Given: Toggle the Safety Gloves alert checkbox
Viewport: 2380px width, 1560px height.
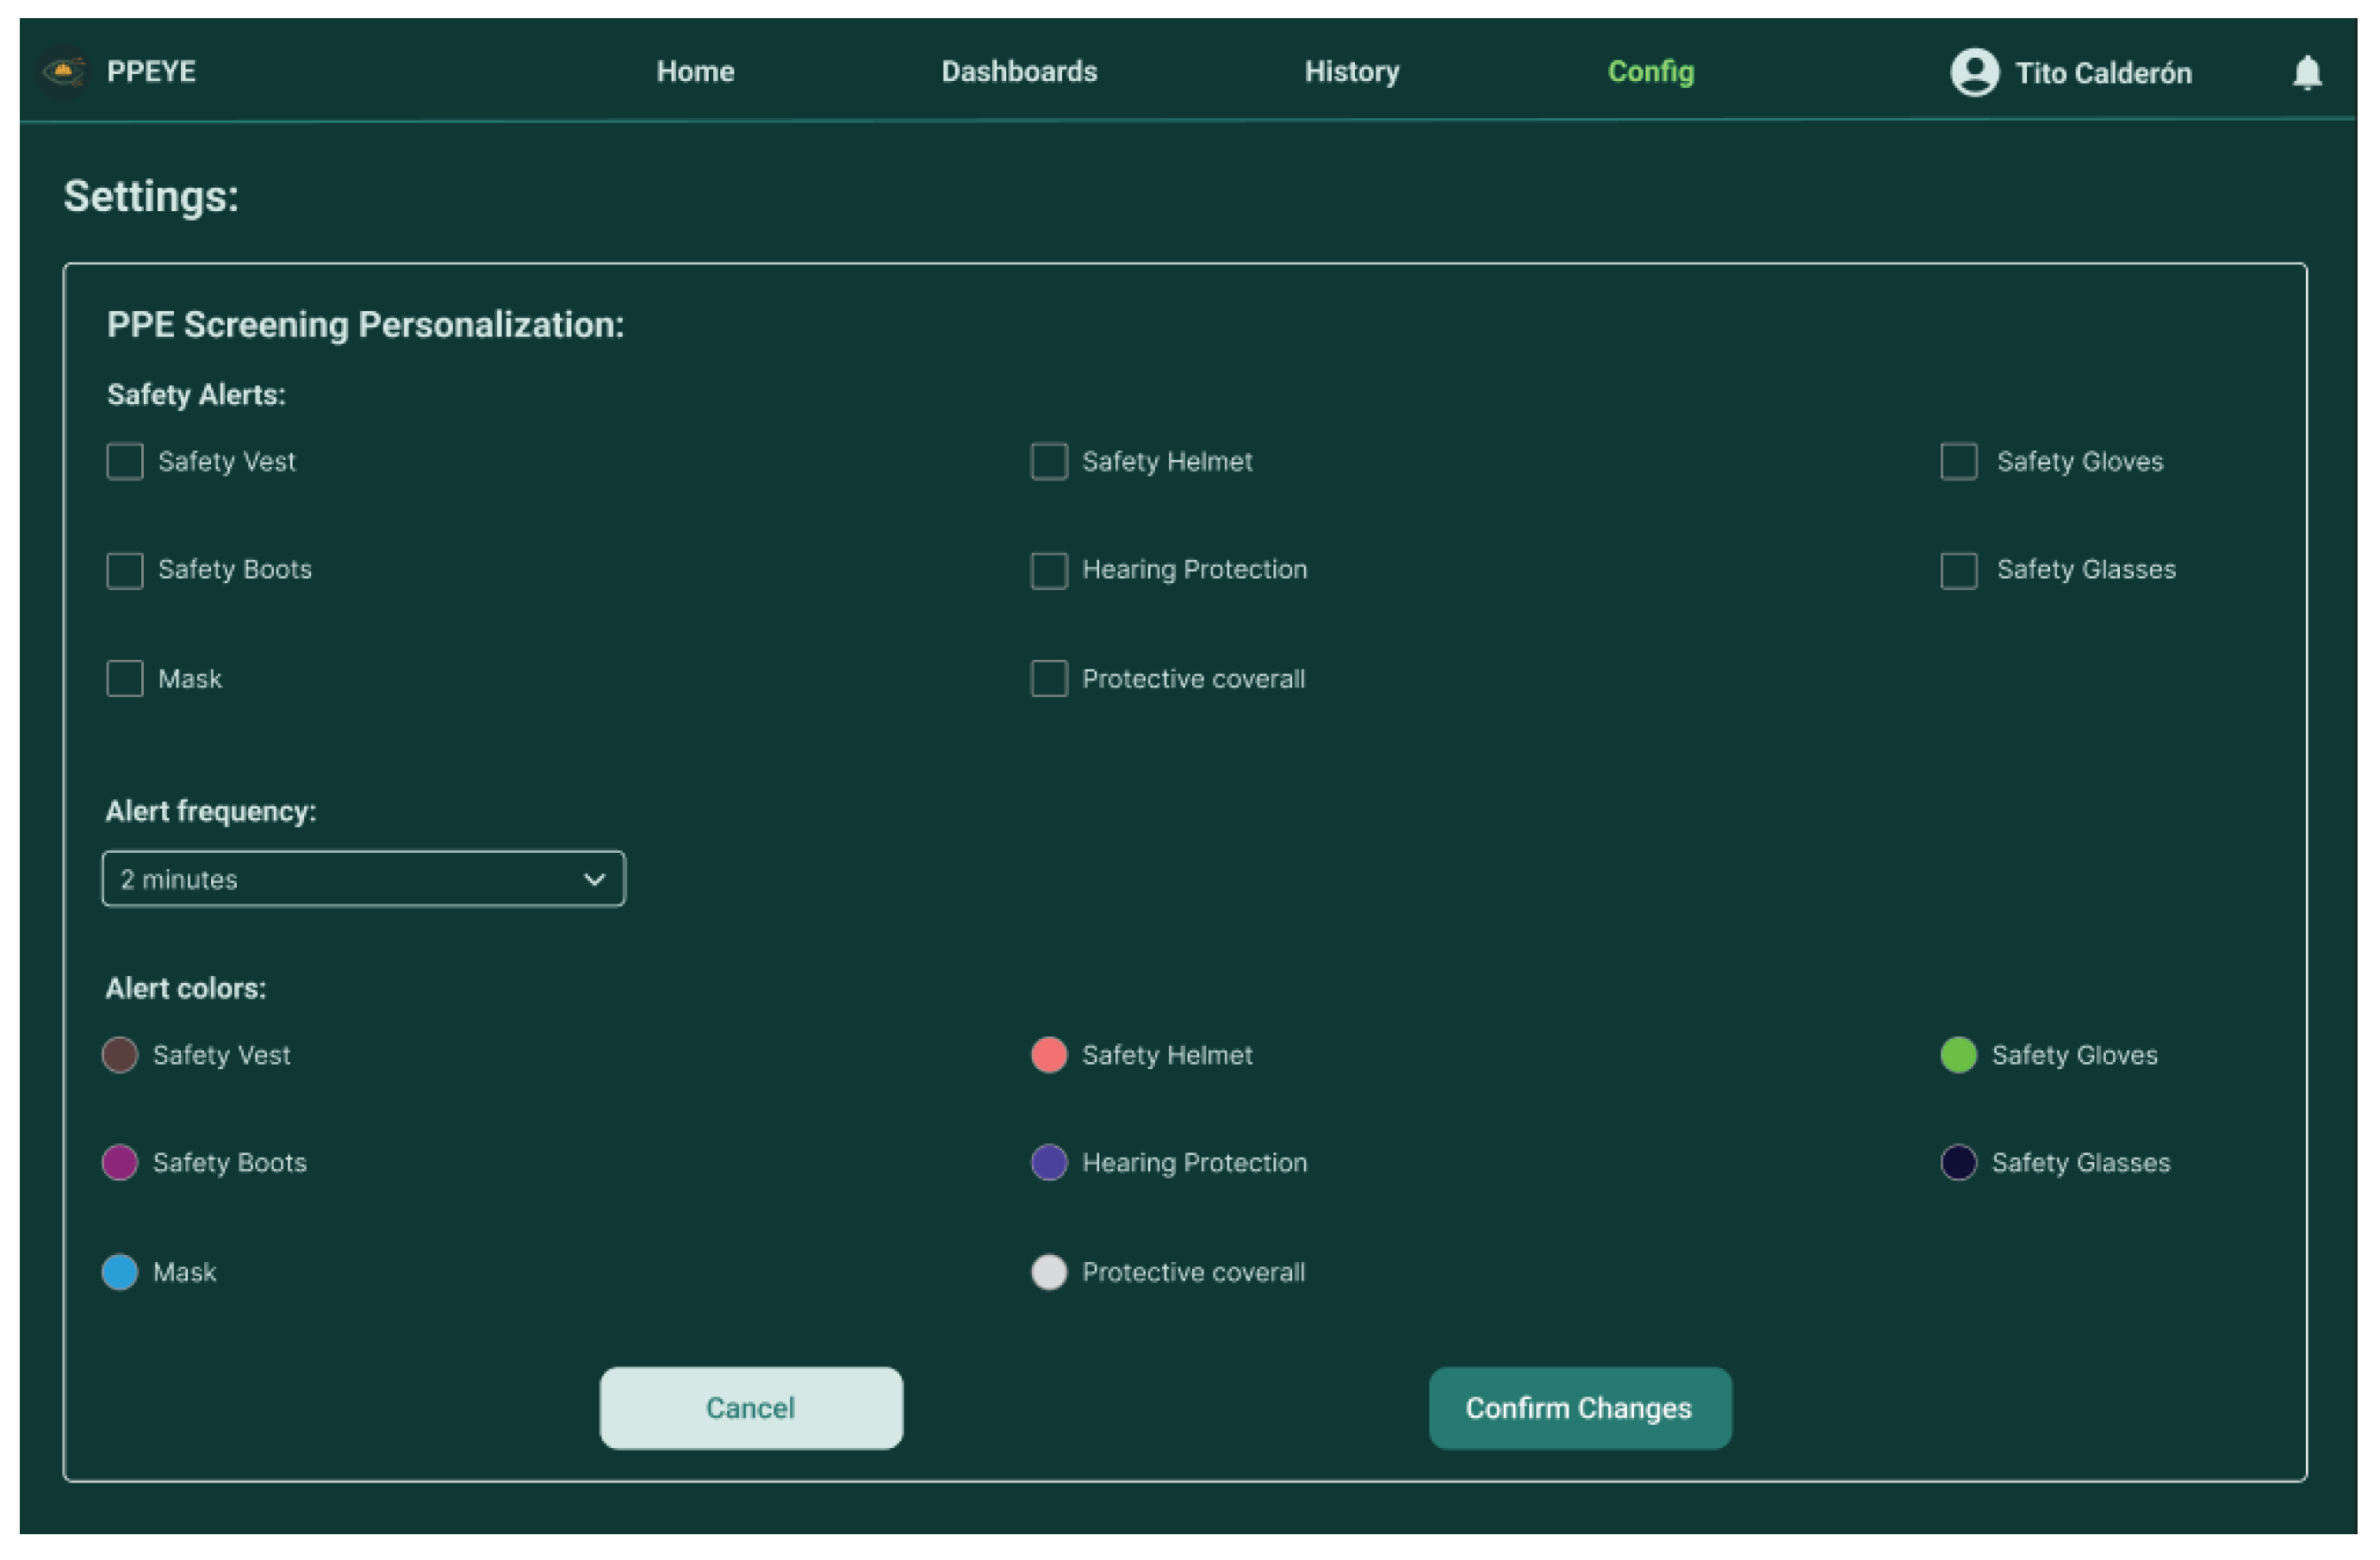Looking at the screenshot, I should 1958,462.
